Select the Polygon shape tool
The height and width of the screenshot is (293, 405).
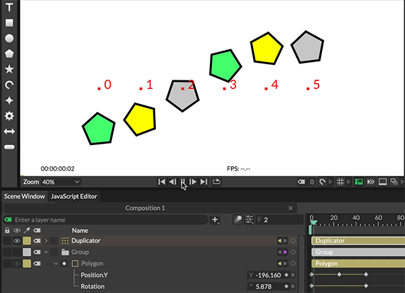pyautogui.click(x=9, y=53)
